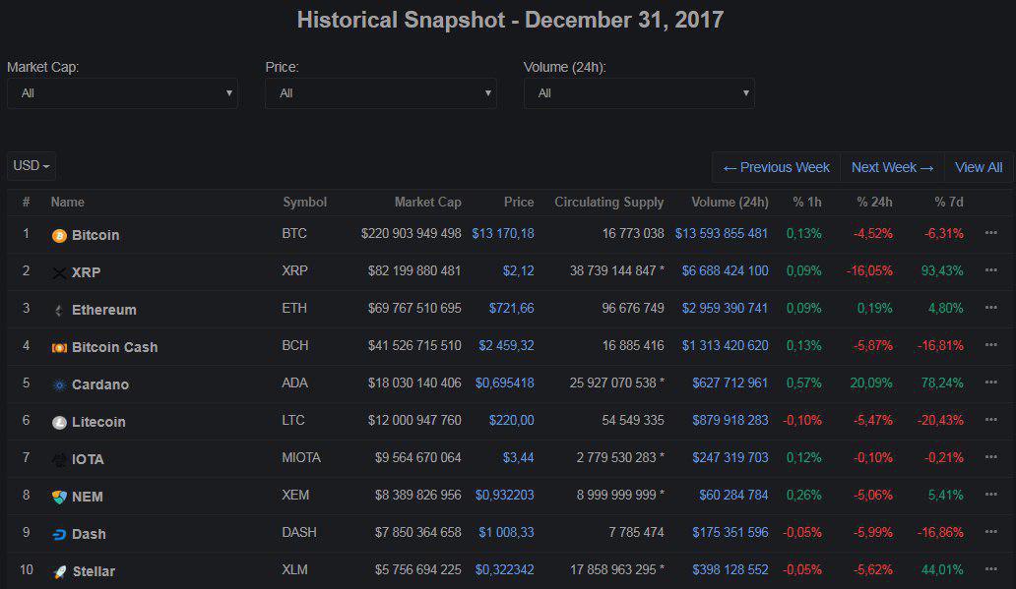Sort by % 7d column header
This screenshot has width=1016, height=589.
(949, 202)
